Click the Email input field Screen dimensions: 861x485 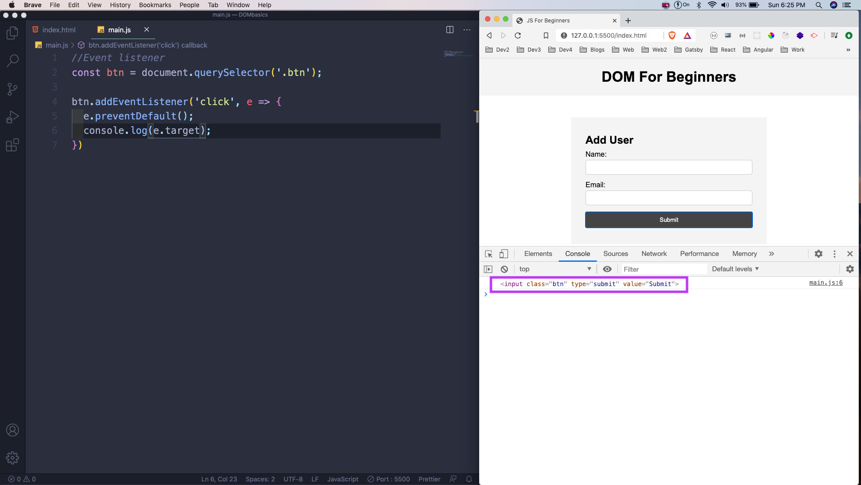[669, 198]
